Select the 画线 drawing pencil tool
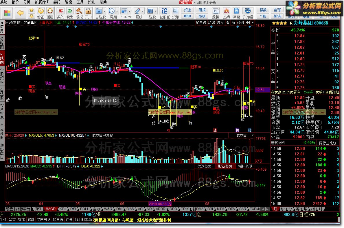The image size is (344, 228). (x=137, y=13)
